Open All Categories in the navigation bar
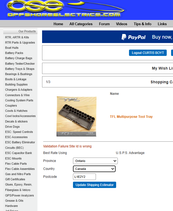The height and width of the screenshot is (211, 173). tap(81, 24)
